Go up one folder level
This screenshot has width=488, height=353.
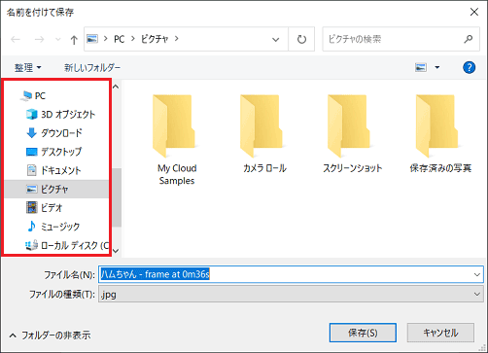coord(74,40)
